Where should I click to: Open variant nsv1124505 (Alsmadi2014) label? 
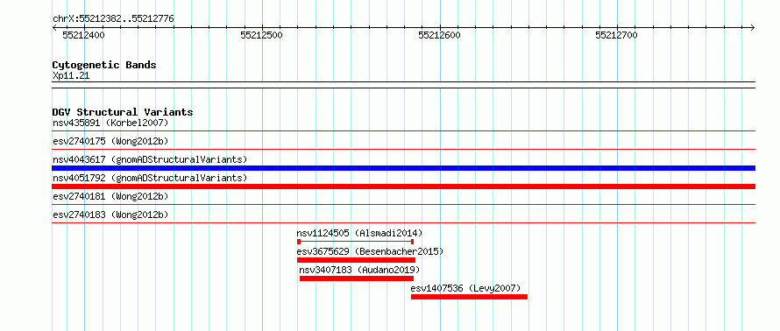(359, 233)
